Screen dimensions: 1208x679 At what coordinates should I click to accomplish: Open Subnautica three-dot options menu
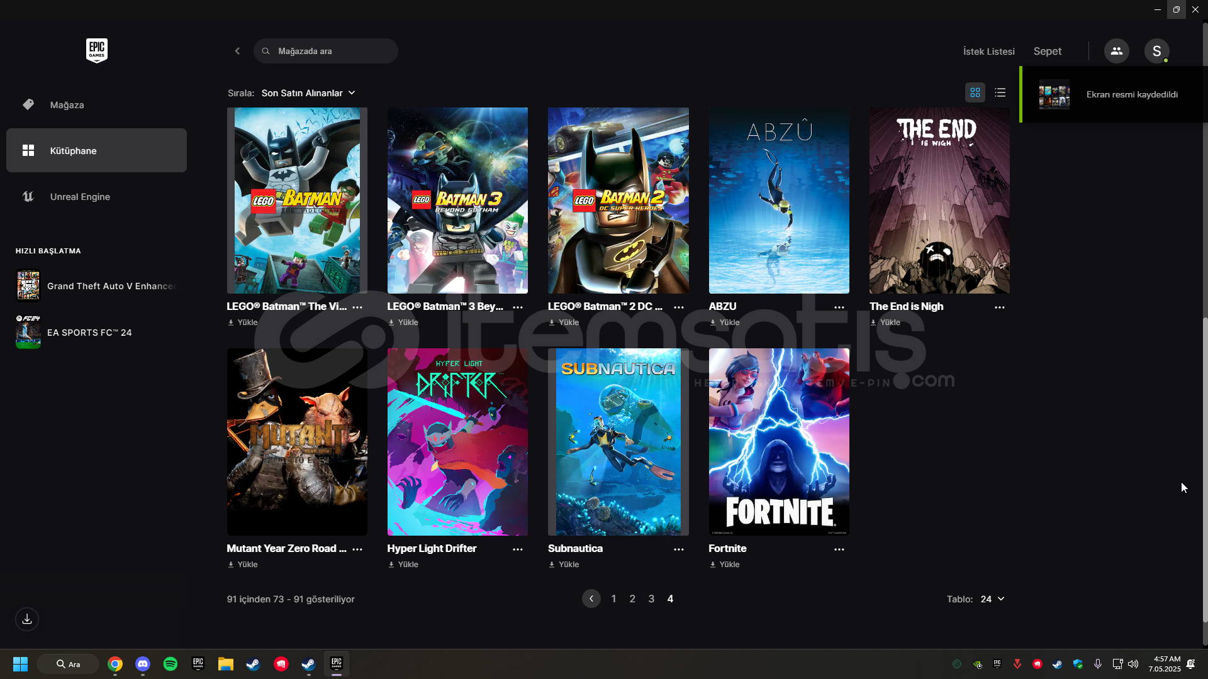coord(678,549)
